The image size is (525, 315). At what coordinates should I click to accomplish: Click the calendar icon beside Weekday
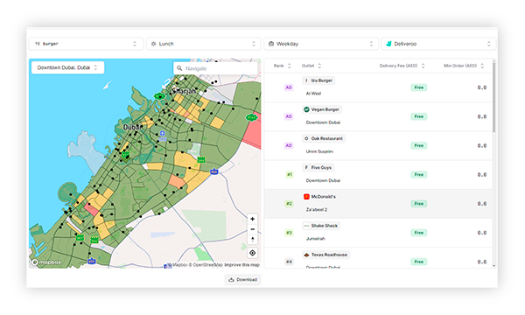pyautogui.click(x=271, y=44)
